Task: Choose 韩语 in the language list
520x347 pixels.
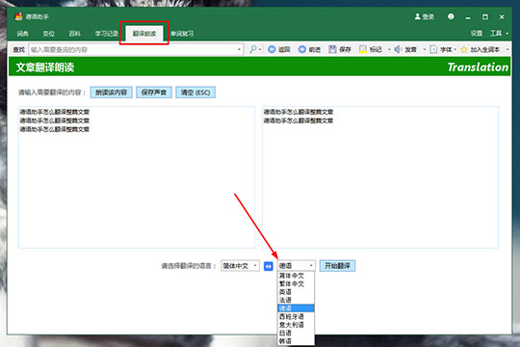Action: click(x=296, y=341)
